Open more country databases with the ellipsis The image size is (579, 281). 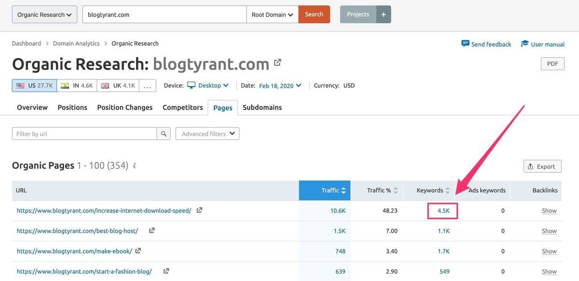(147, 86)
